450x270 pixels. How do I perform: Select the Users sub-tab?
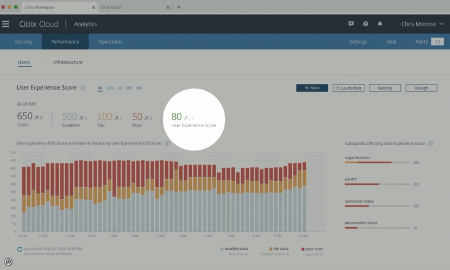pyautogui.click(x=24, y=62)
